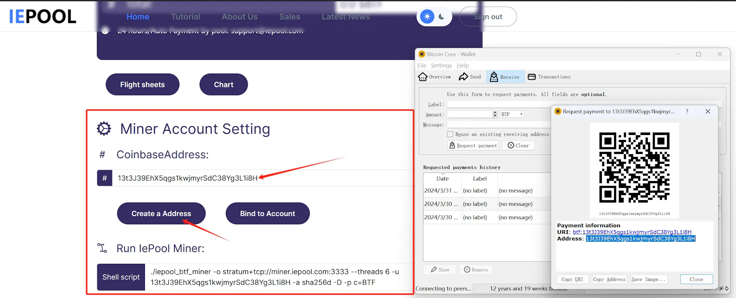
Task: Sort history by Date column header
Action: pyautogui.click(x=442, y=179)
